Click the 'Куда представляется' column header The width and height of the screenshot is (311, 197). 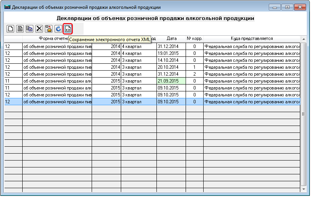click(252, 38)
